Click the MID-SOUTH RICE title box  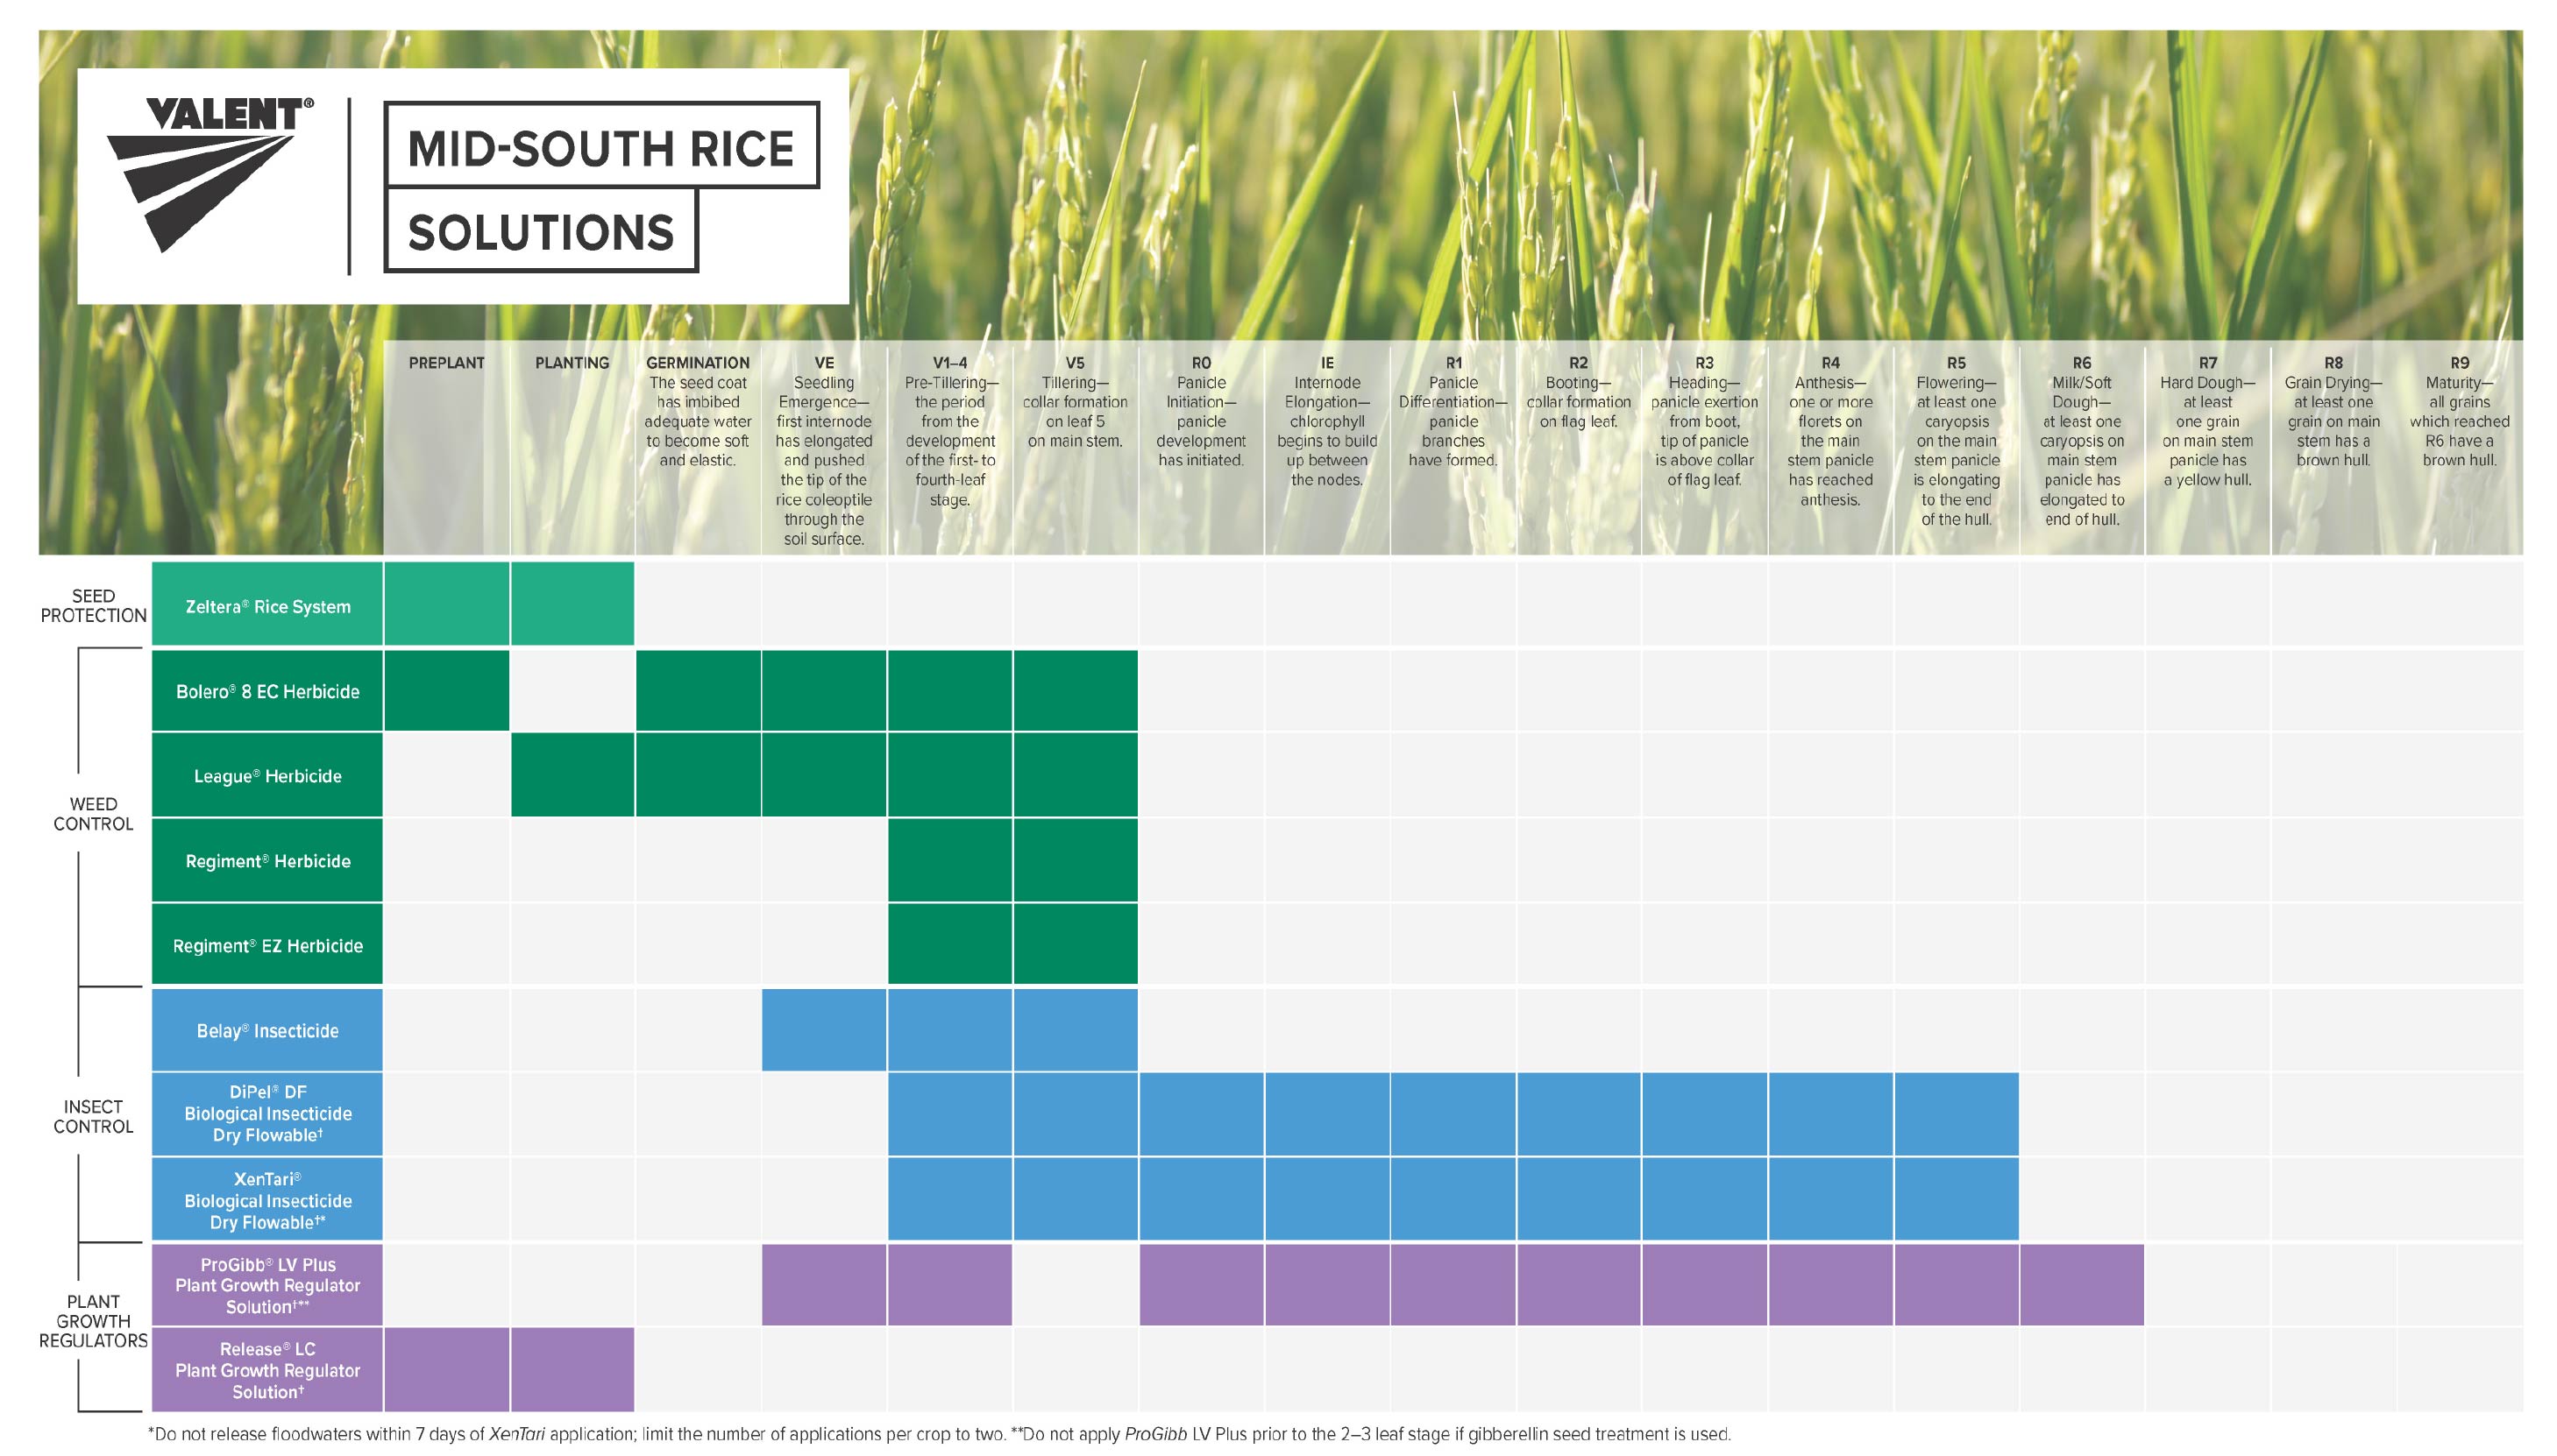601,146
